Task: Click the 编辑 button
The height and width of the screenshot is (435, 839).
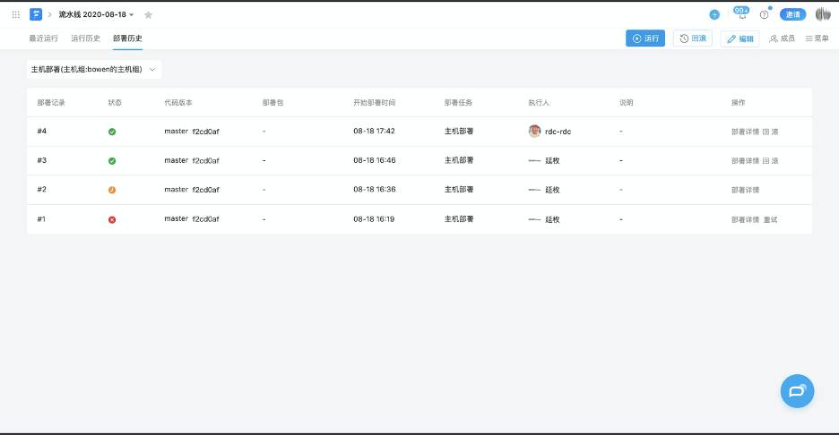Action: 740,39
